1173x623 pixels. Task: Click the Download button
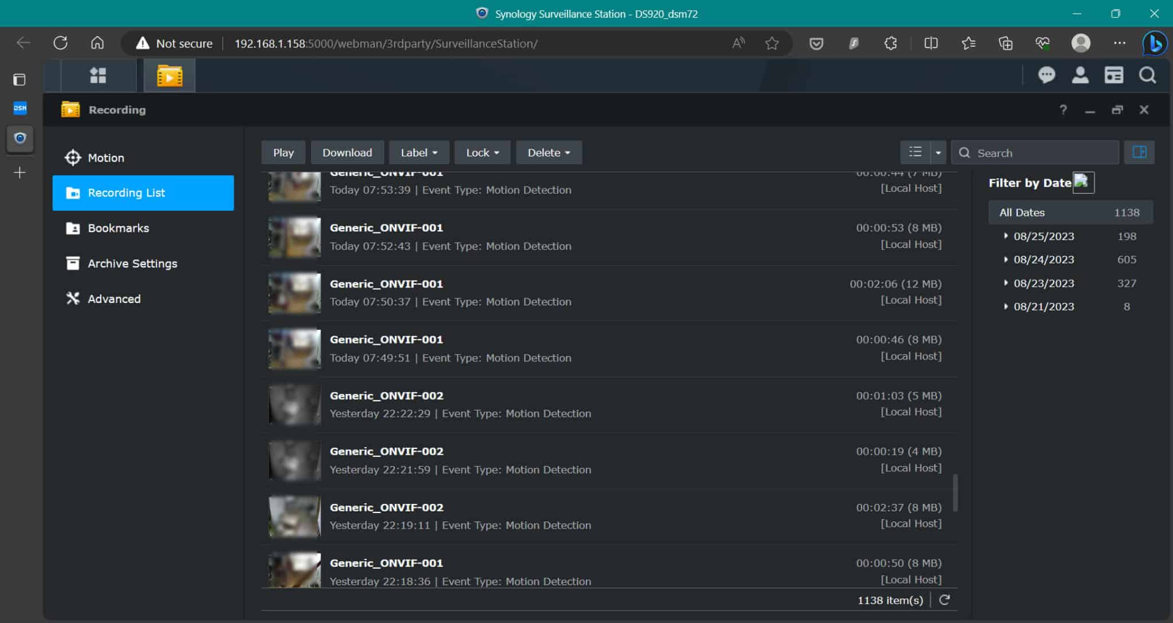click(x=347, y=152)
